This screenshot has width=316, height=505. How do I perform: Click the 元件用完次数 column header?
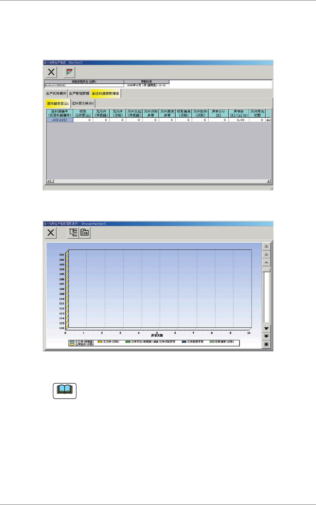(258, 114)
